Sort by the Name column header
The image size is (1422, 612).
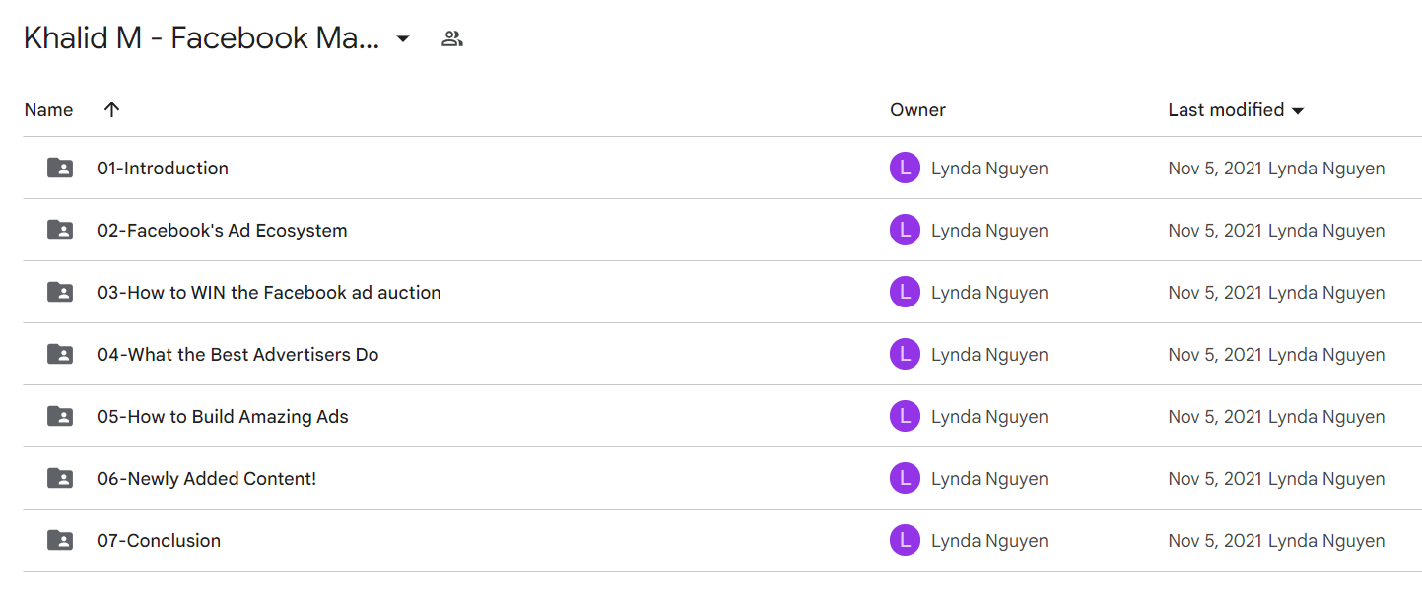(x=48, y=110)
